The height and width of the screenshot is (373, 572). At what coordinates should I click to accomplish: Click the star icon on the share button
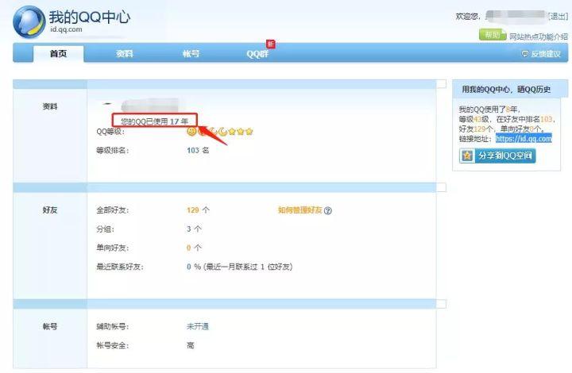coord(467,156)
